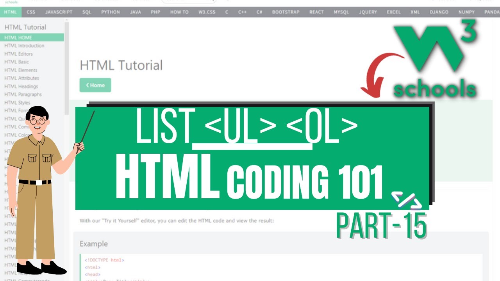Click the '<head>' code line
This screenshot has height=281, width=500.
coord(93,275)
